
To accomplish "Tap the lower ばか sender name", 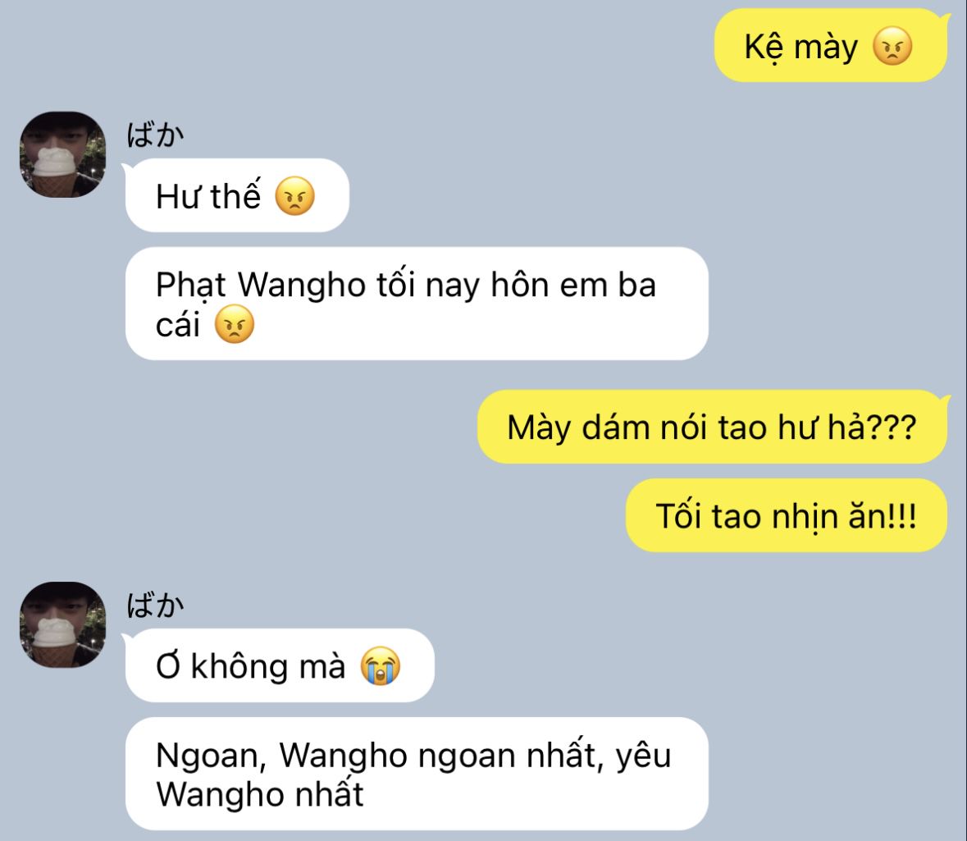I will click(x=155, y=605).
